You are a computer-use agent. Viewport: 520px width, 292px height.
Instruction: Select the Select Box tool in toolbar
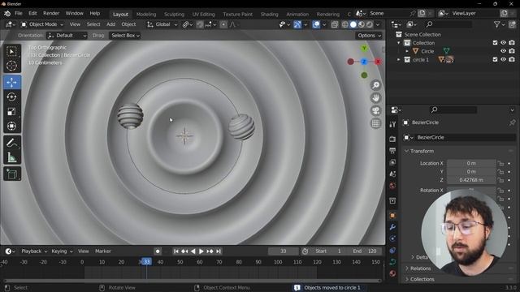coord(12,51)
